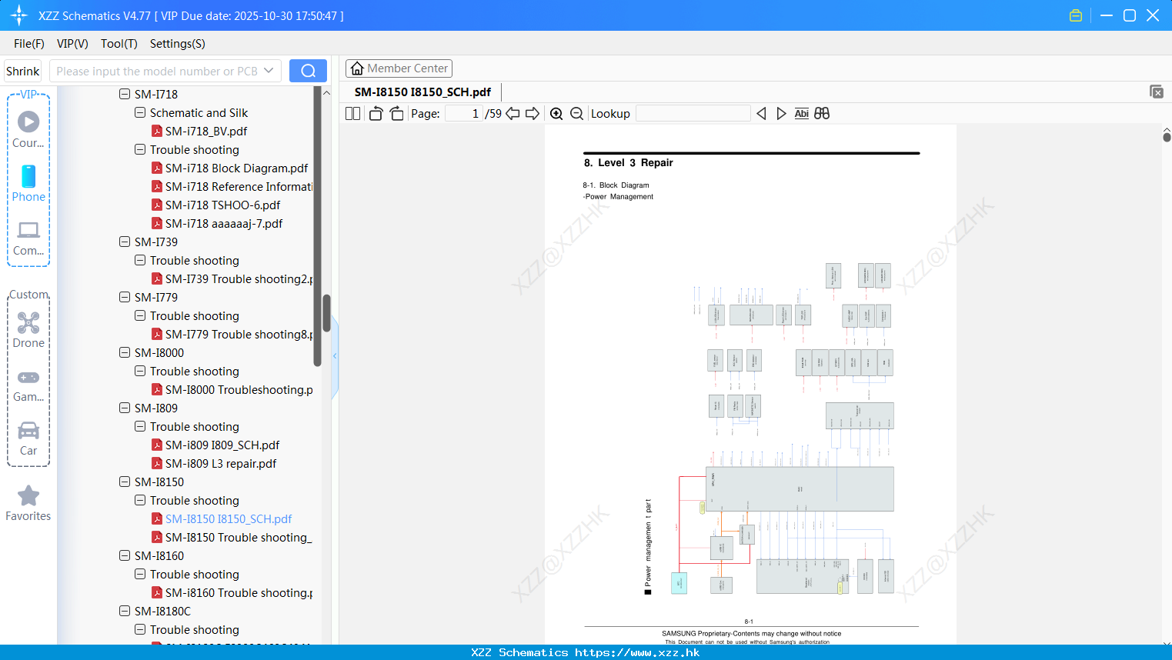Collapse the SM-I8180C node

point(125,611)
